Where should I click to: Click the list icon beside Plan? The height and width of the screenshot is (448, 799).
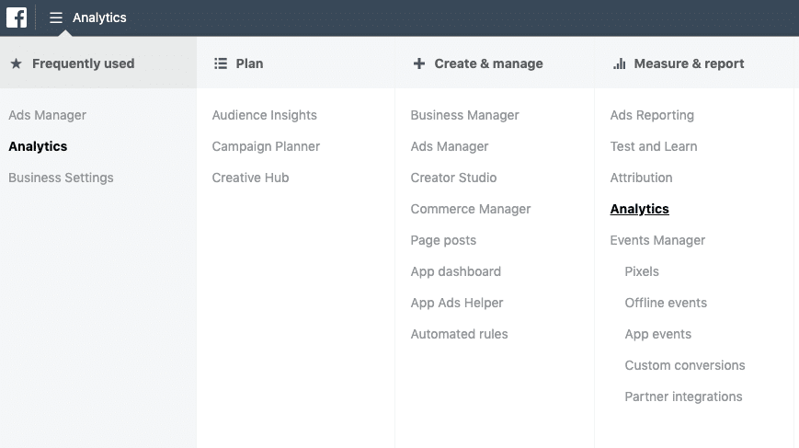click(220, 63)
